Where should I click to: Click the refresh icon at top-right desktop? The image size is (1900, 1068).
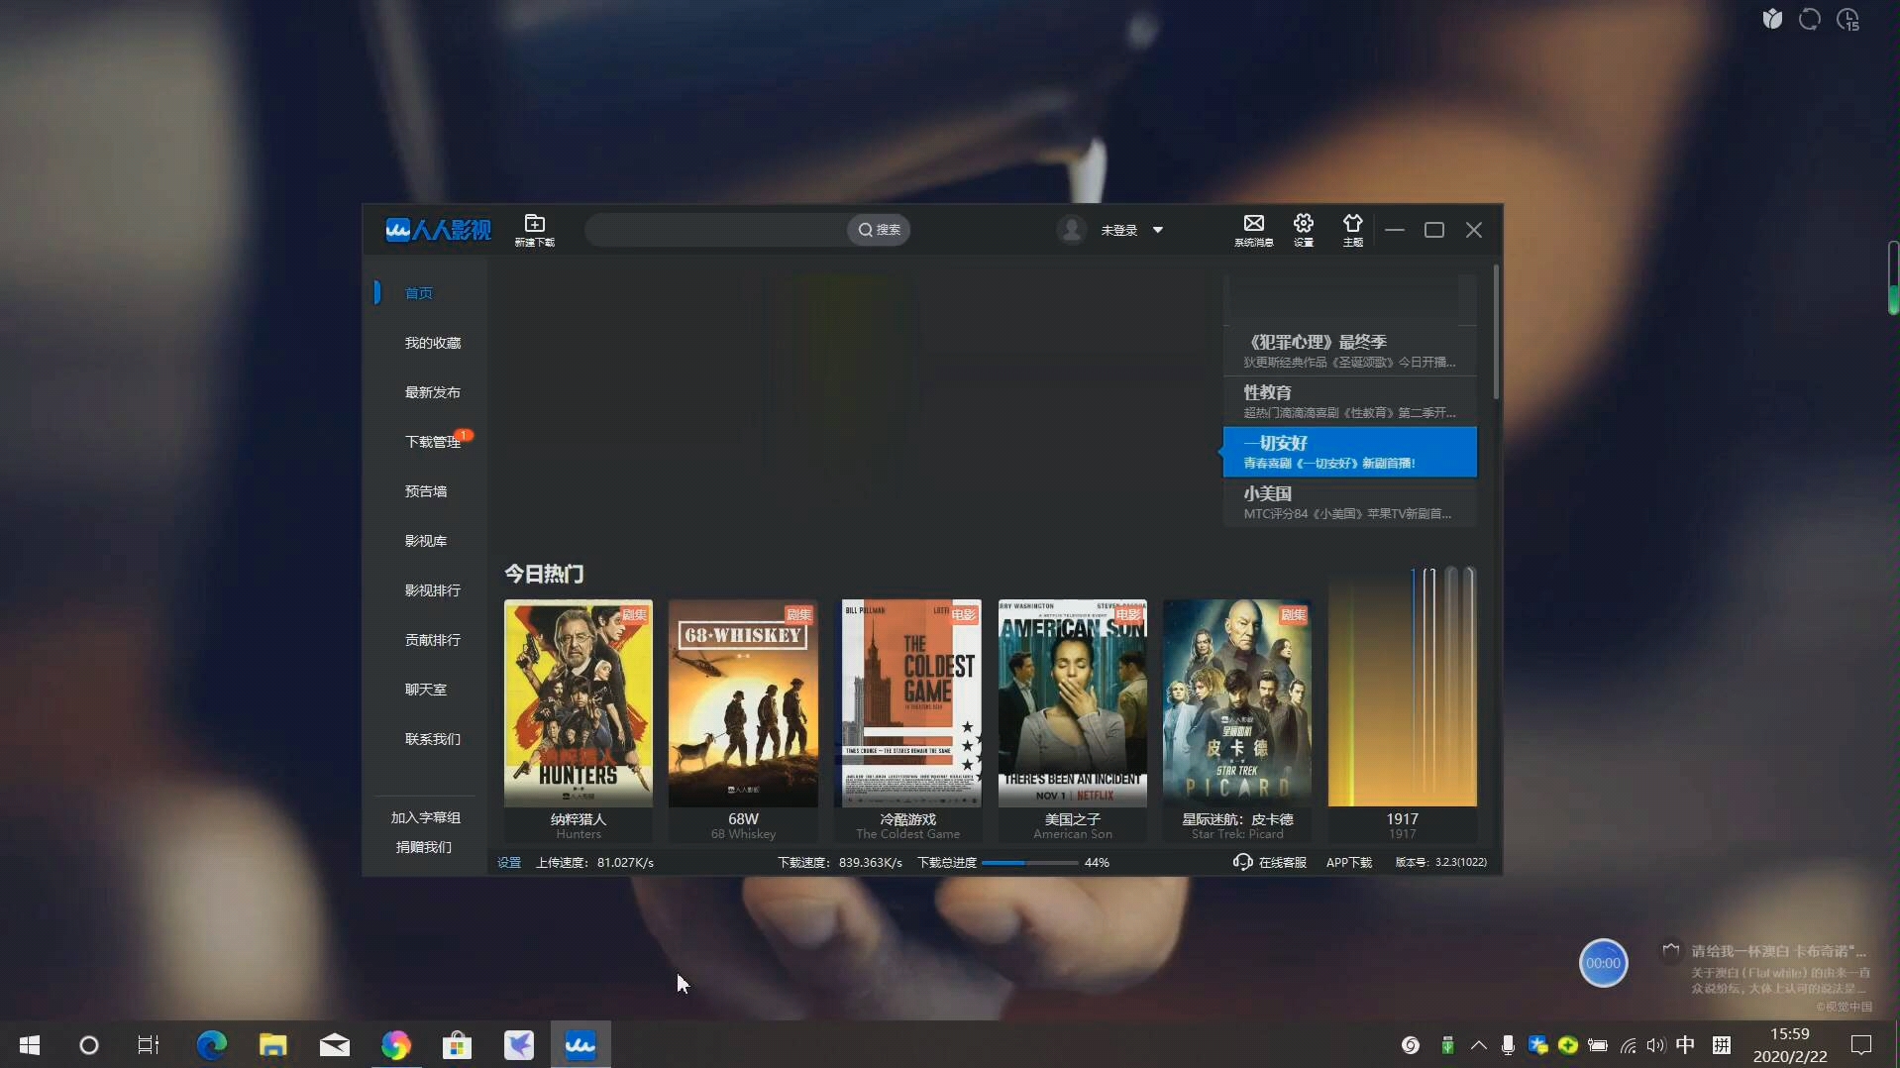[x=1810, y=19]
